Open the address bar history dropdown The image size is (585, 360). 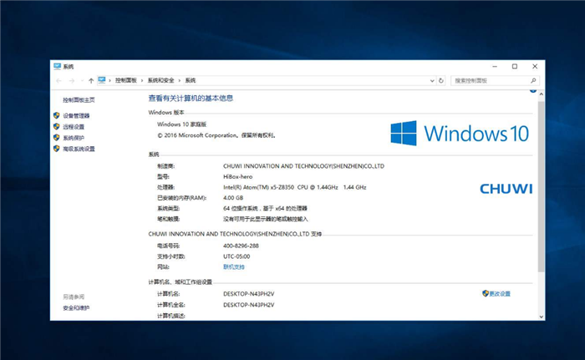(x=432, y=80)
